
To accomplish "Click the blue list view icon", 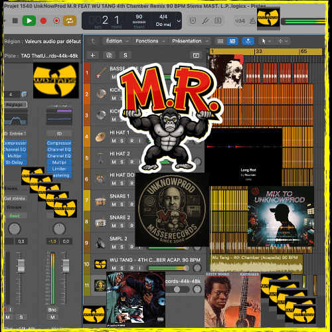I will [x=232, y=41].
